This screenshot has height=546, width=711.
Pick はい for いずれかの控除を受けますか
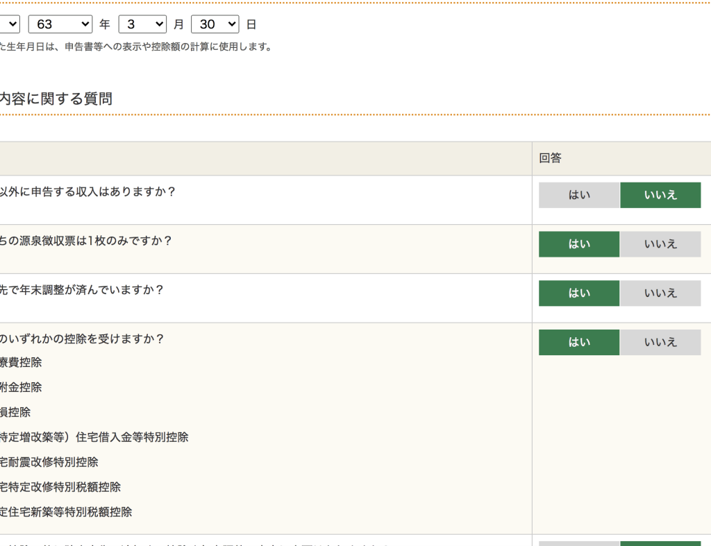click(579, 342)
